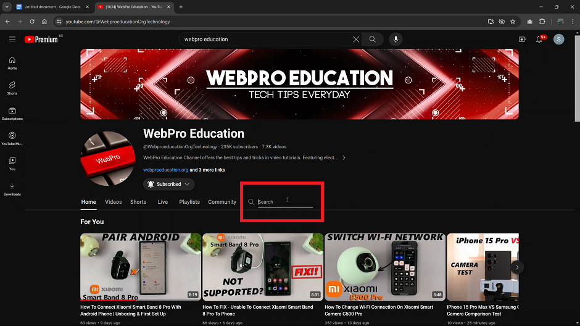The width and height of the screenshot is (580, 326).
Task: Select the Home channel tab
Action: pos(88,202)
